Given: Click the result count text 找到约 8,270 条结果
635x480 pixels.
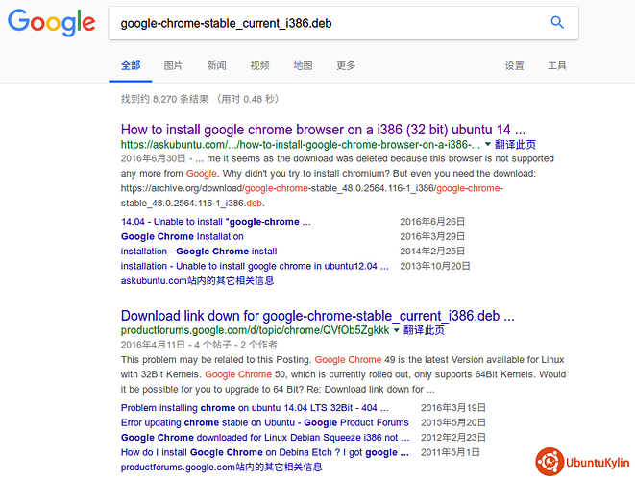Looking at the screenshot, I should (x=164, y=99).
